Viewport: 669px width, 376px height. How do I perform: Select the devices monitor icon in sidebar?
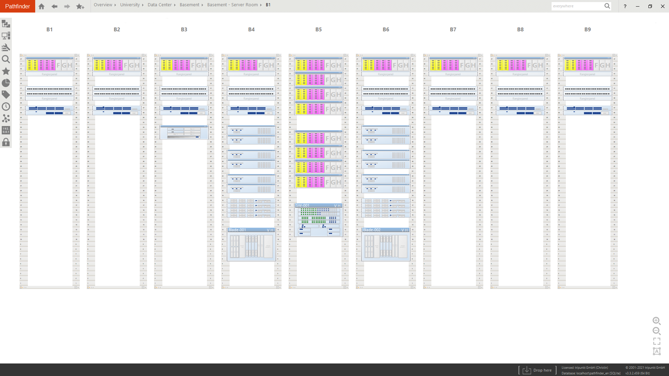6,36
